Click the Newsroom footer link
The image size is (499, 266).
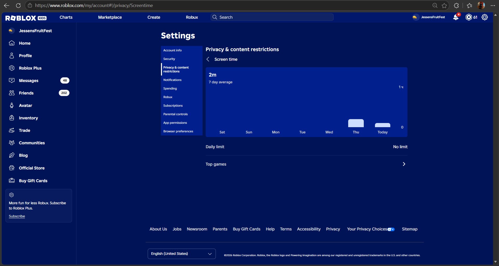point(197,229)
